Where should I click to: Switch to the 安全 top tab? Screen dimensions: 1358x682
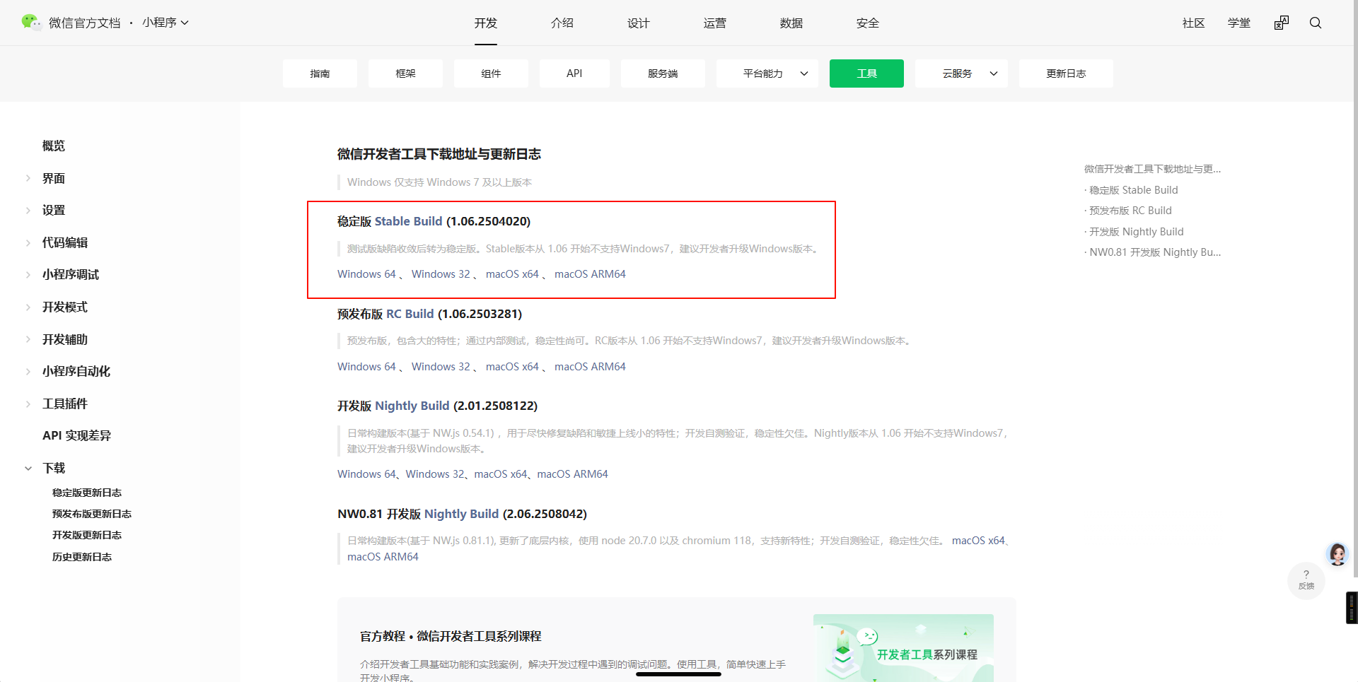click(x=868, y=23)
